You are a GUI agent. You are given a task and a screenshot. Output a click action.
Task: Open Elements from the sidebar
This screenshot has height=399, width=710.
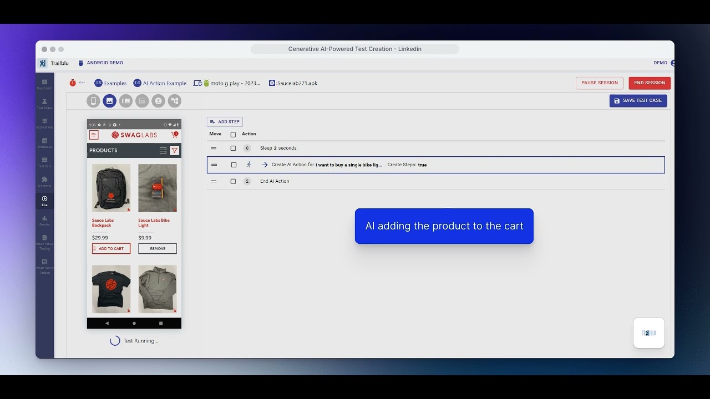pyautogui.click(x=44, y=182)
